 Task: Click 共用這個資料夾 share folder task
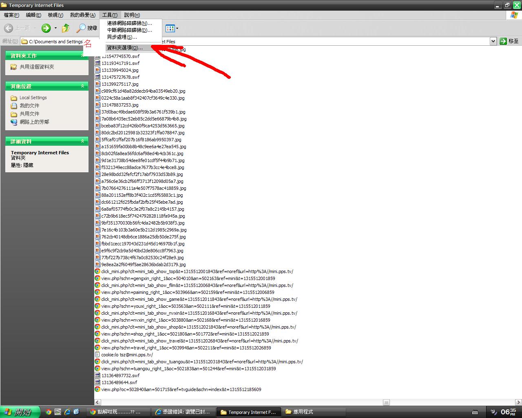pos(37,67)
